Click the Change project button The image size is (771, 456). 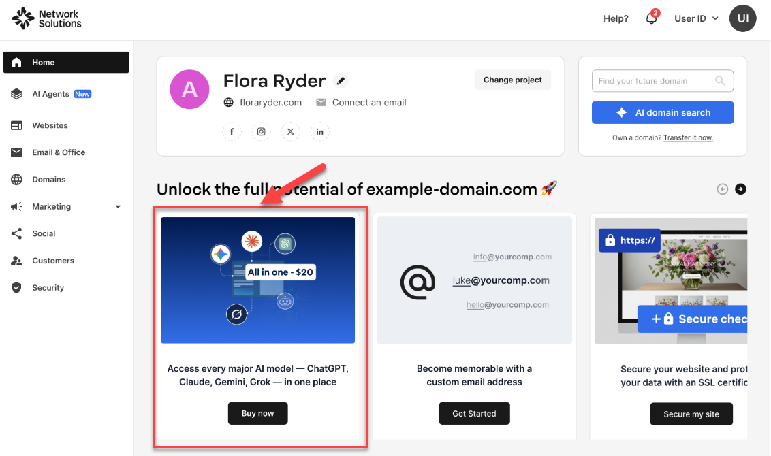512,80
